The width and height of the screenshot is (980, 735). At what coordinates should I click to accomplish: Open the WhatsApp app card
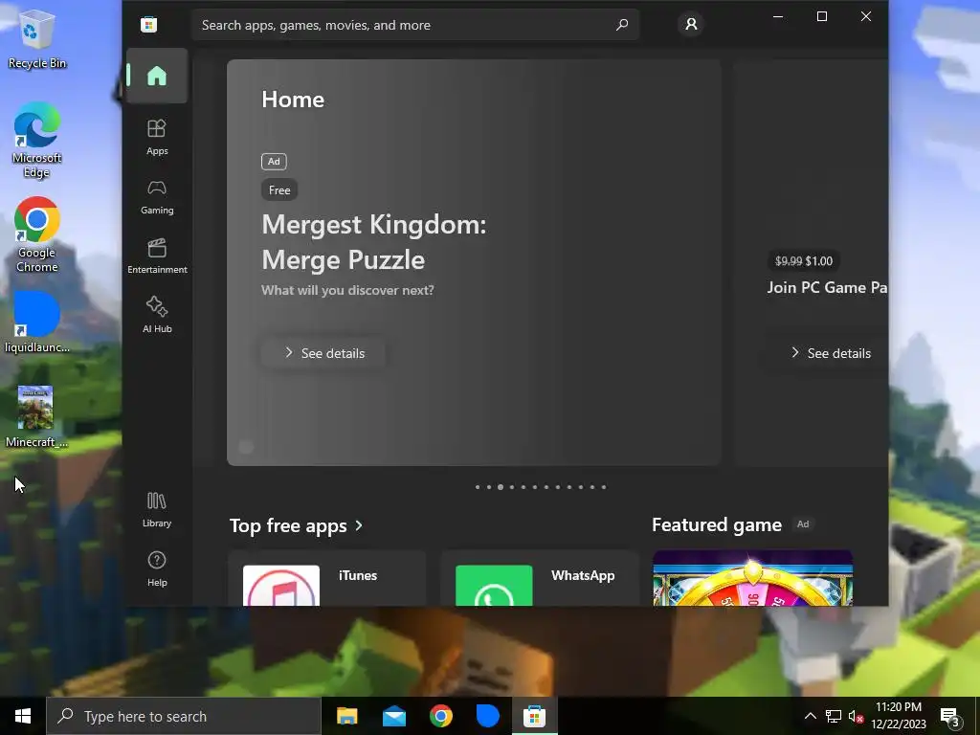[540, 578]
